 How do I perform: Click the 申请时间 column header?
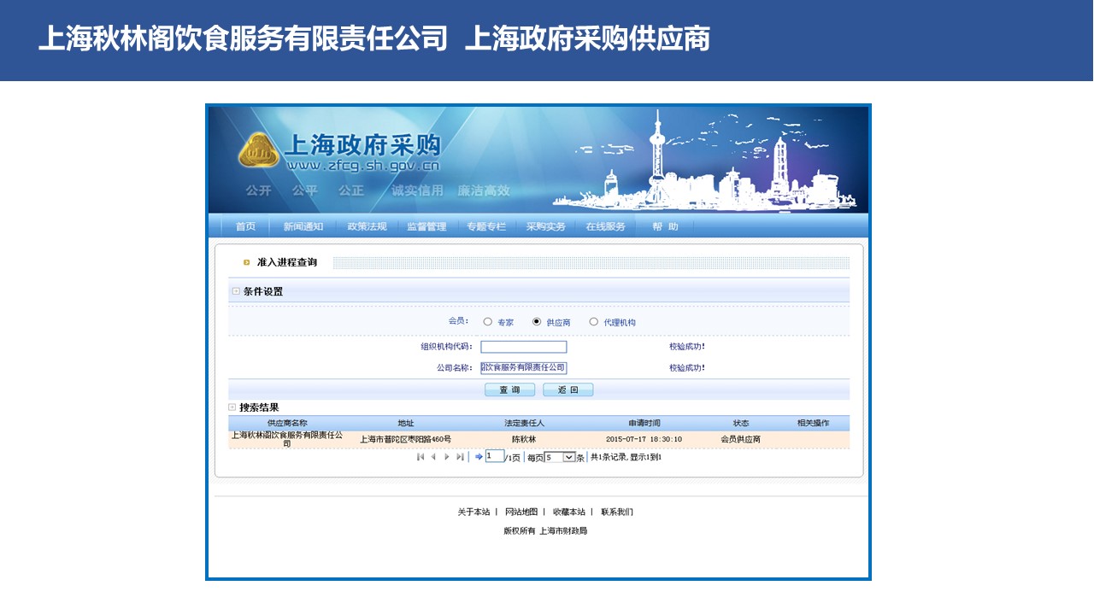(644, 423)
